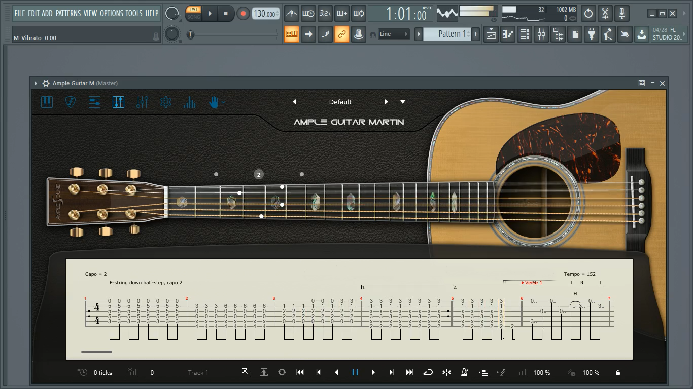Toggle the typing keyboard to piano button
The width and height of the screenshot is (693, 389).
click(x=292, y=34)
